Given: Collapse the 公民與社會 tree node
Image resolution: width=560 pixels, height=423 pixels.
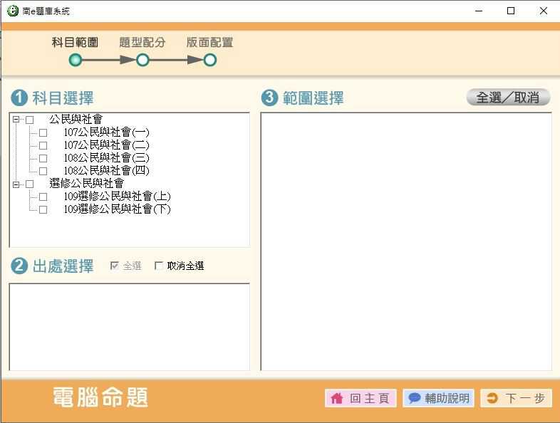Looking at the screenshot, I should [16, 119].
